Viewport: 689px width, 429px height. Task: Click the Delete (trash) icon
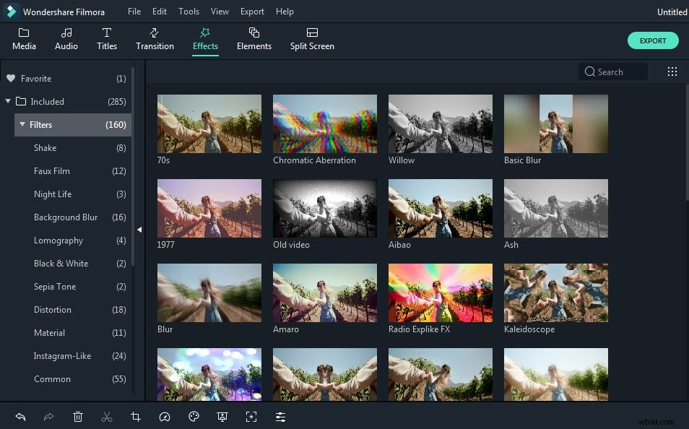tap(78, 417)
